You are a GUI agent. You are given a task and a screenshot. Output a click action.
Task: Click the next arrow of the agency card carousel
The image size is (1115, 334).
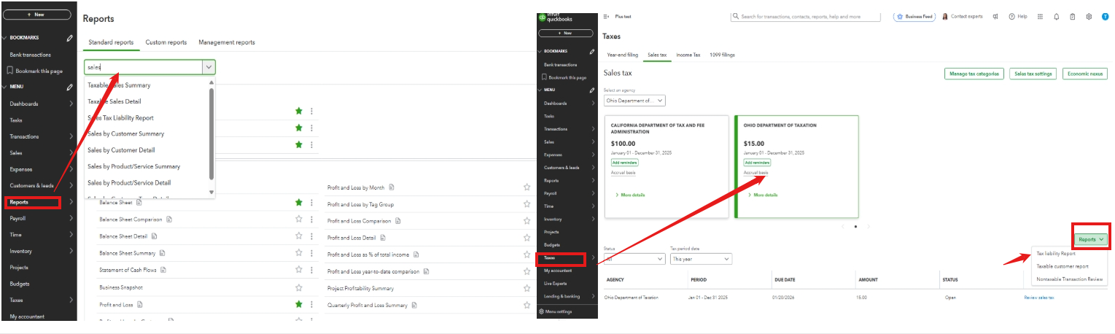pos(868,227)
